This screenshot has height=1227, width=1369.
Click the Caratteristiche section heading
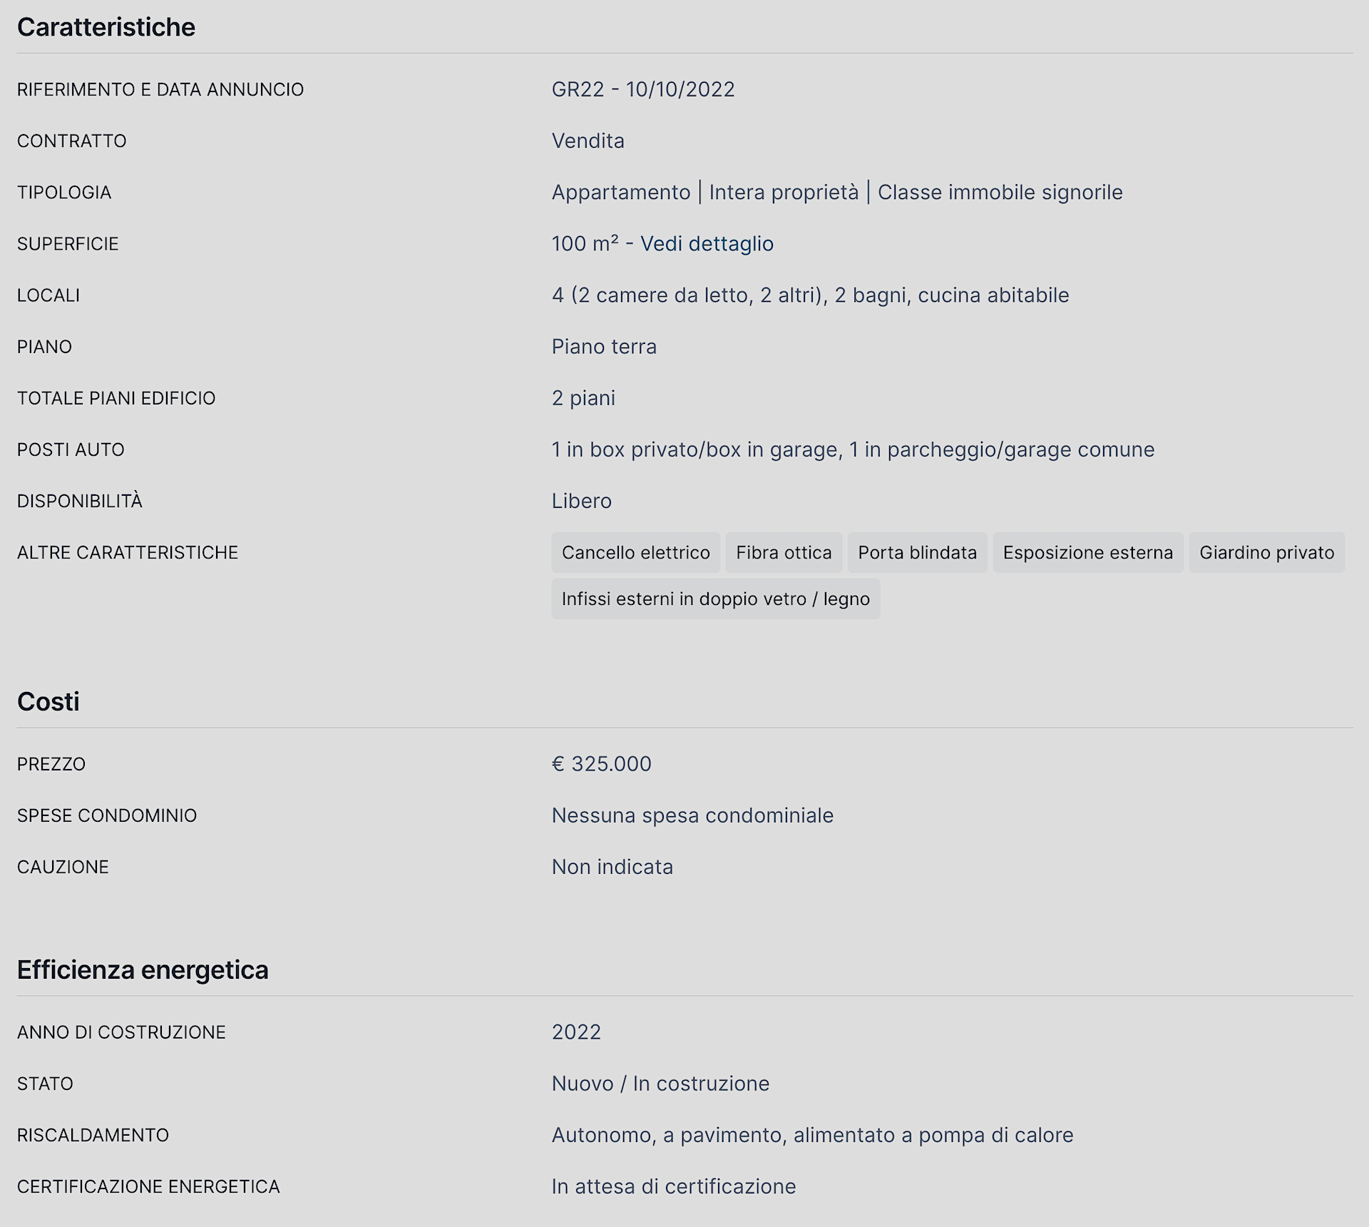coord(106,27)
